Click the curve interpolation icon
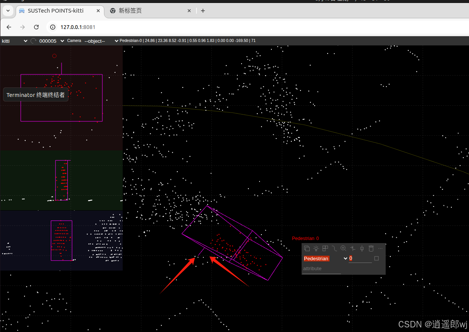This screenshot has width=469, height=332. tap(334, 248)
